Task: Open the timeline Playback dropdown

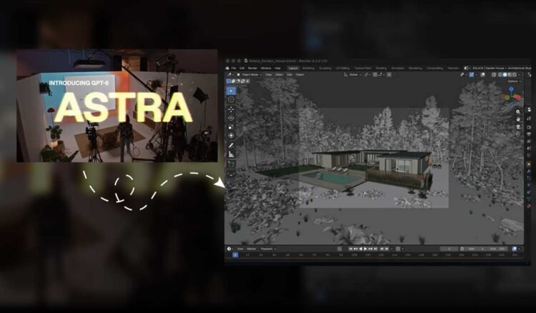Action: point(268,249)
